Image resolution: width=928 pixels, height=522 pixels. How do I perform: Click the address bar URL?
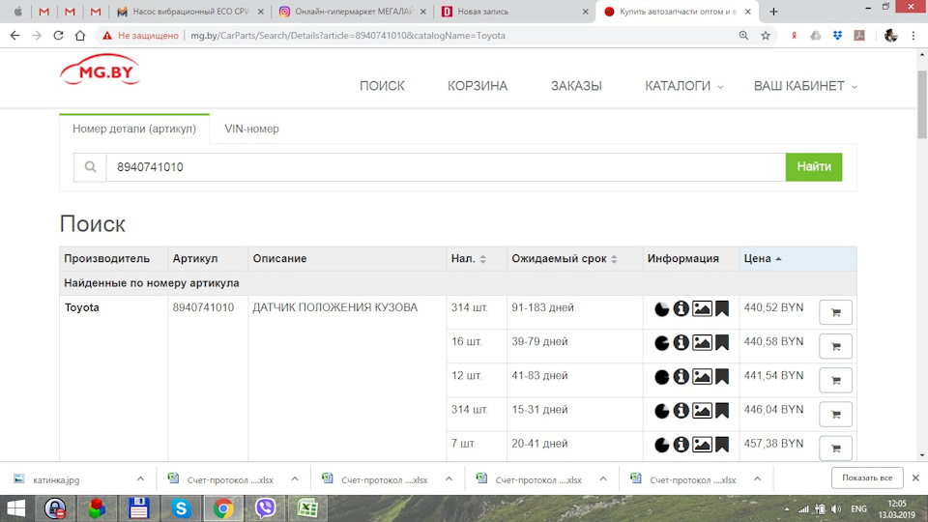348,36
